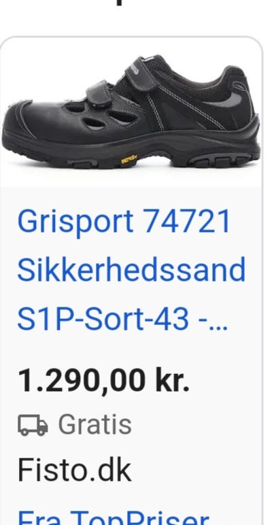Open the Grisport safety sandal product image
Viewport: 274px width, 525px height.
[x=131, y=111]
